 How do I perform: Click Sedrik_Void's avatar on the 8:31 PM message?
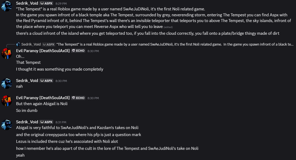(7, 125)
